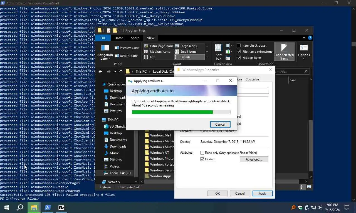Viewport: 356px width, 213px height.
Task: Sort by the Size column header
Action: click(x=293, y=80)
